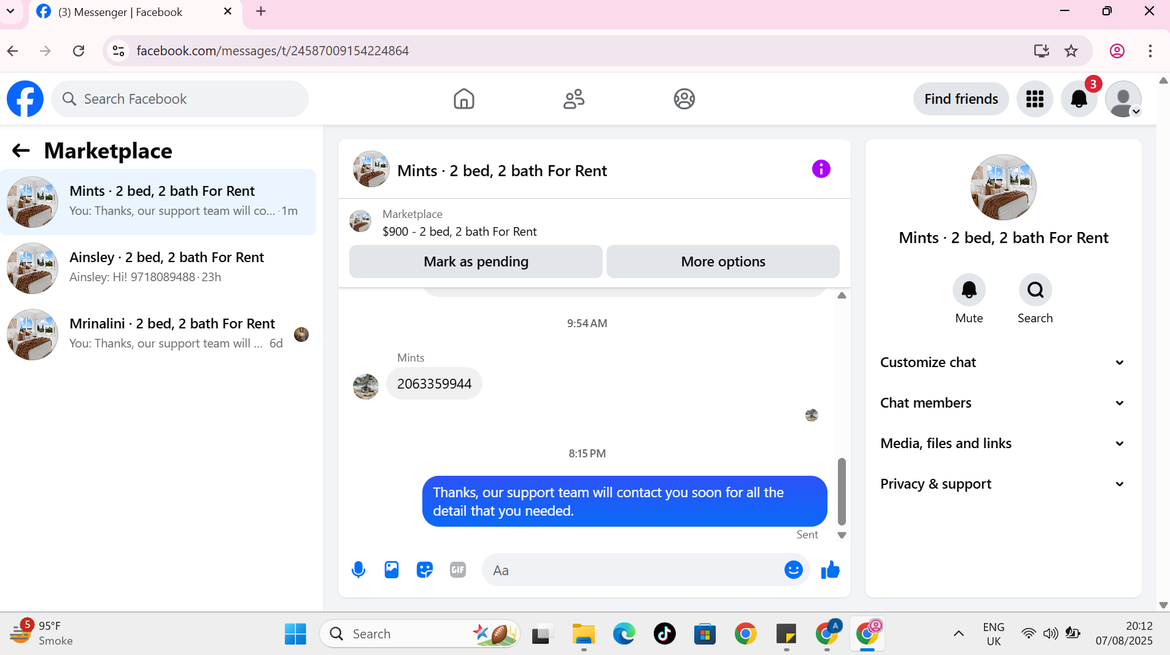Screen dimensions: 1170x655
Task: Choose a GIF icon in composer
Action: click(x=458, y=570)
